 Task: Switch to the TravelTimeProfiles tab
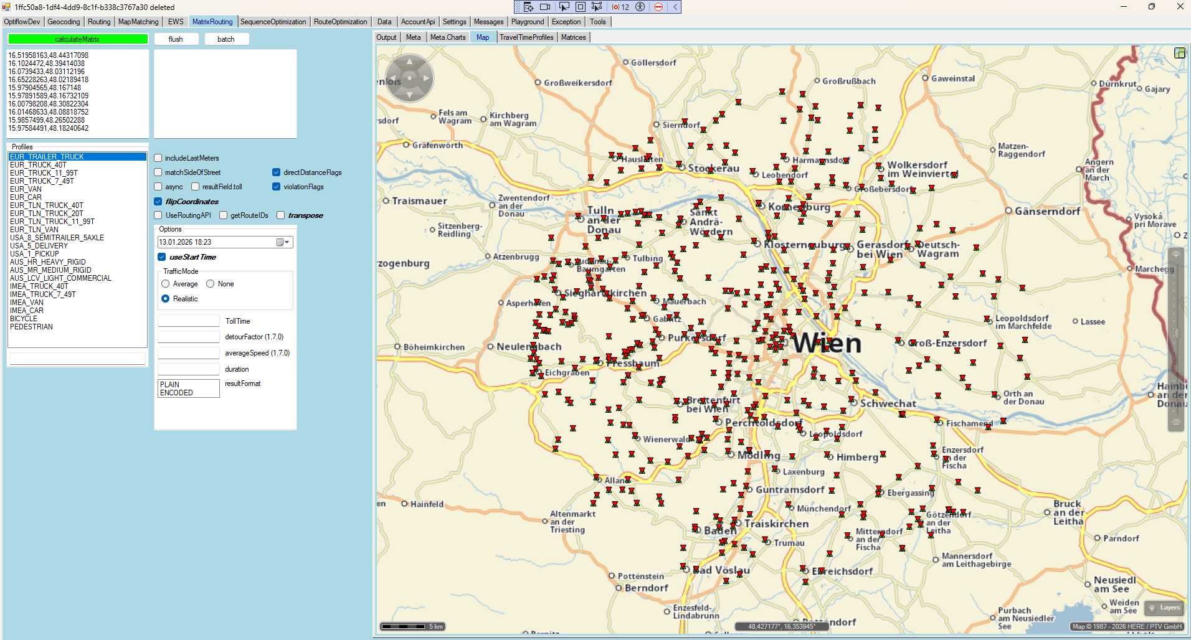pos(526,37)
